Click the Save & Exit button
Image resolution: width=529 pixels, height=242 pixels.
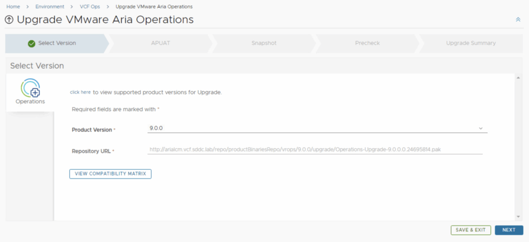[x=471, y=230]
